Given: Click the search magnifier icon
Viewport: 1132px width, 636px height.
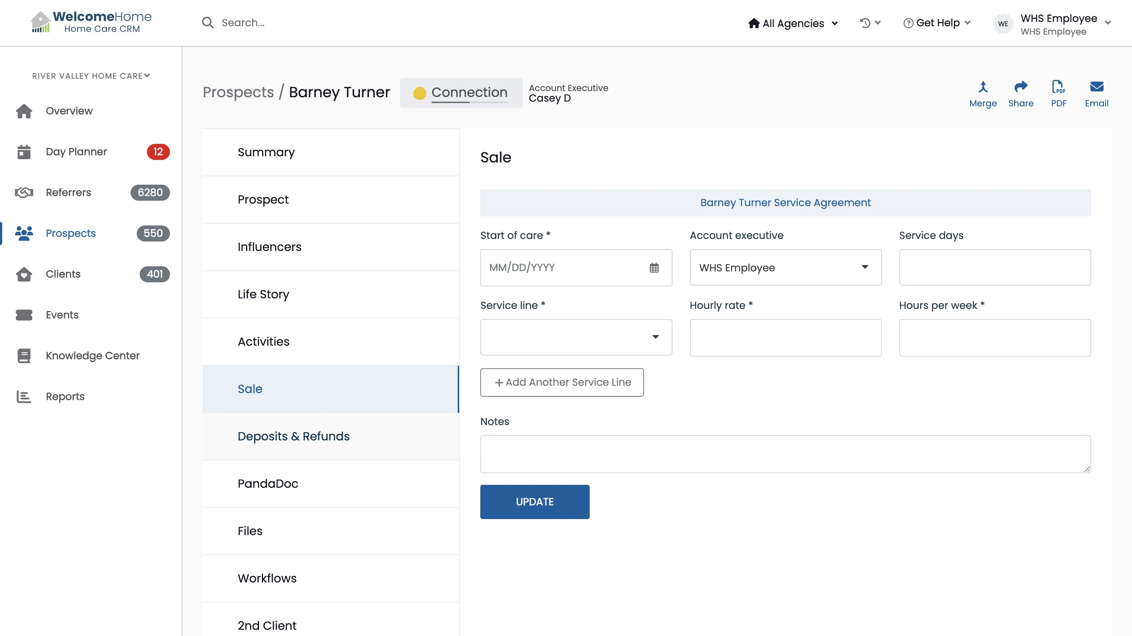Looking at the screenshot, I should click(x=208, y=23).
